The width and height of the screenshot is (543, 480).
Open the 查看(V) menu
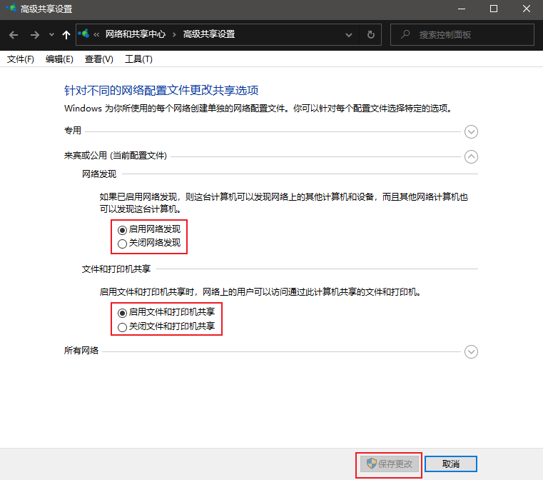pyautogui.click(x=99, y=59)
